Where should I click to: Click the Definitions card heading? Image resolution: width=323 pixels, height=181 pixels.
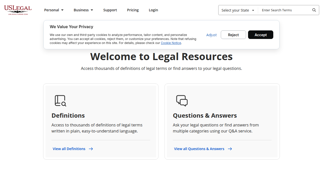pyautogui.click(x=68, y=115)
